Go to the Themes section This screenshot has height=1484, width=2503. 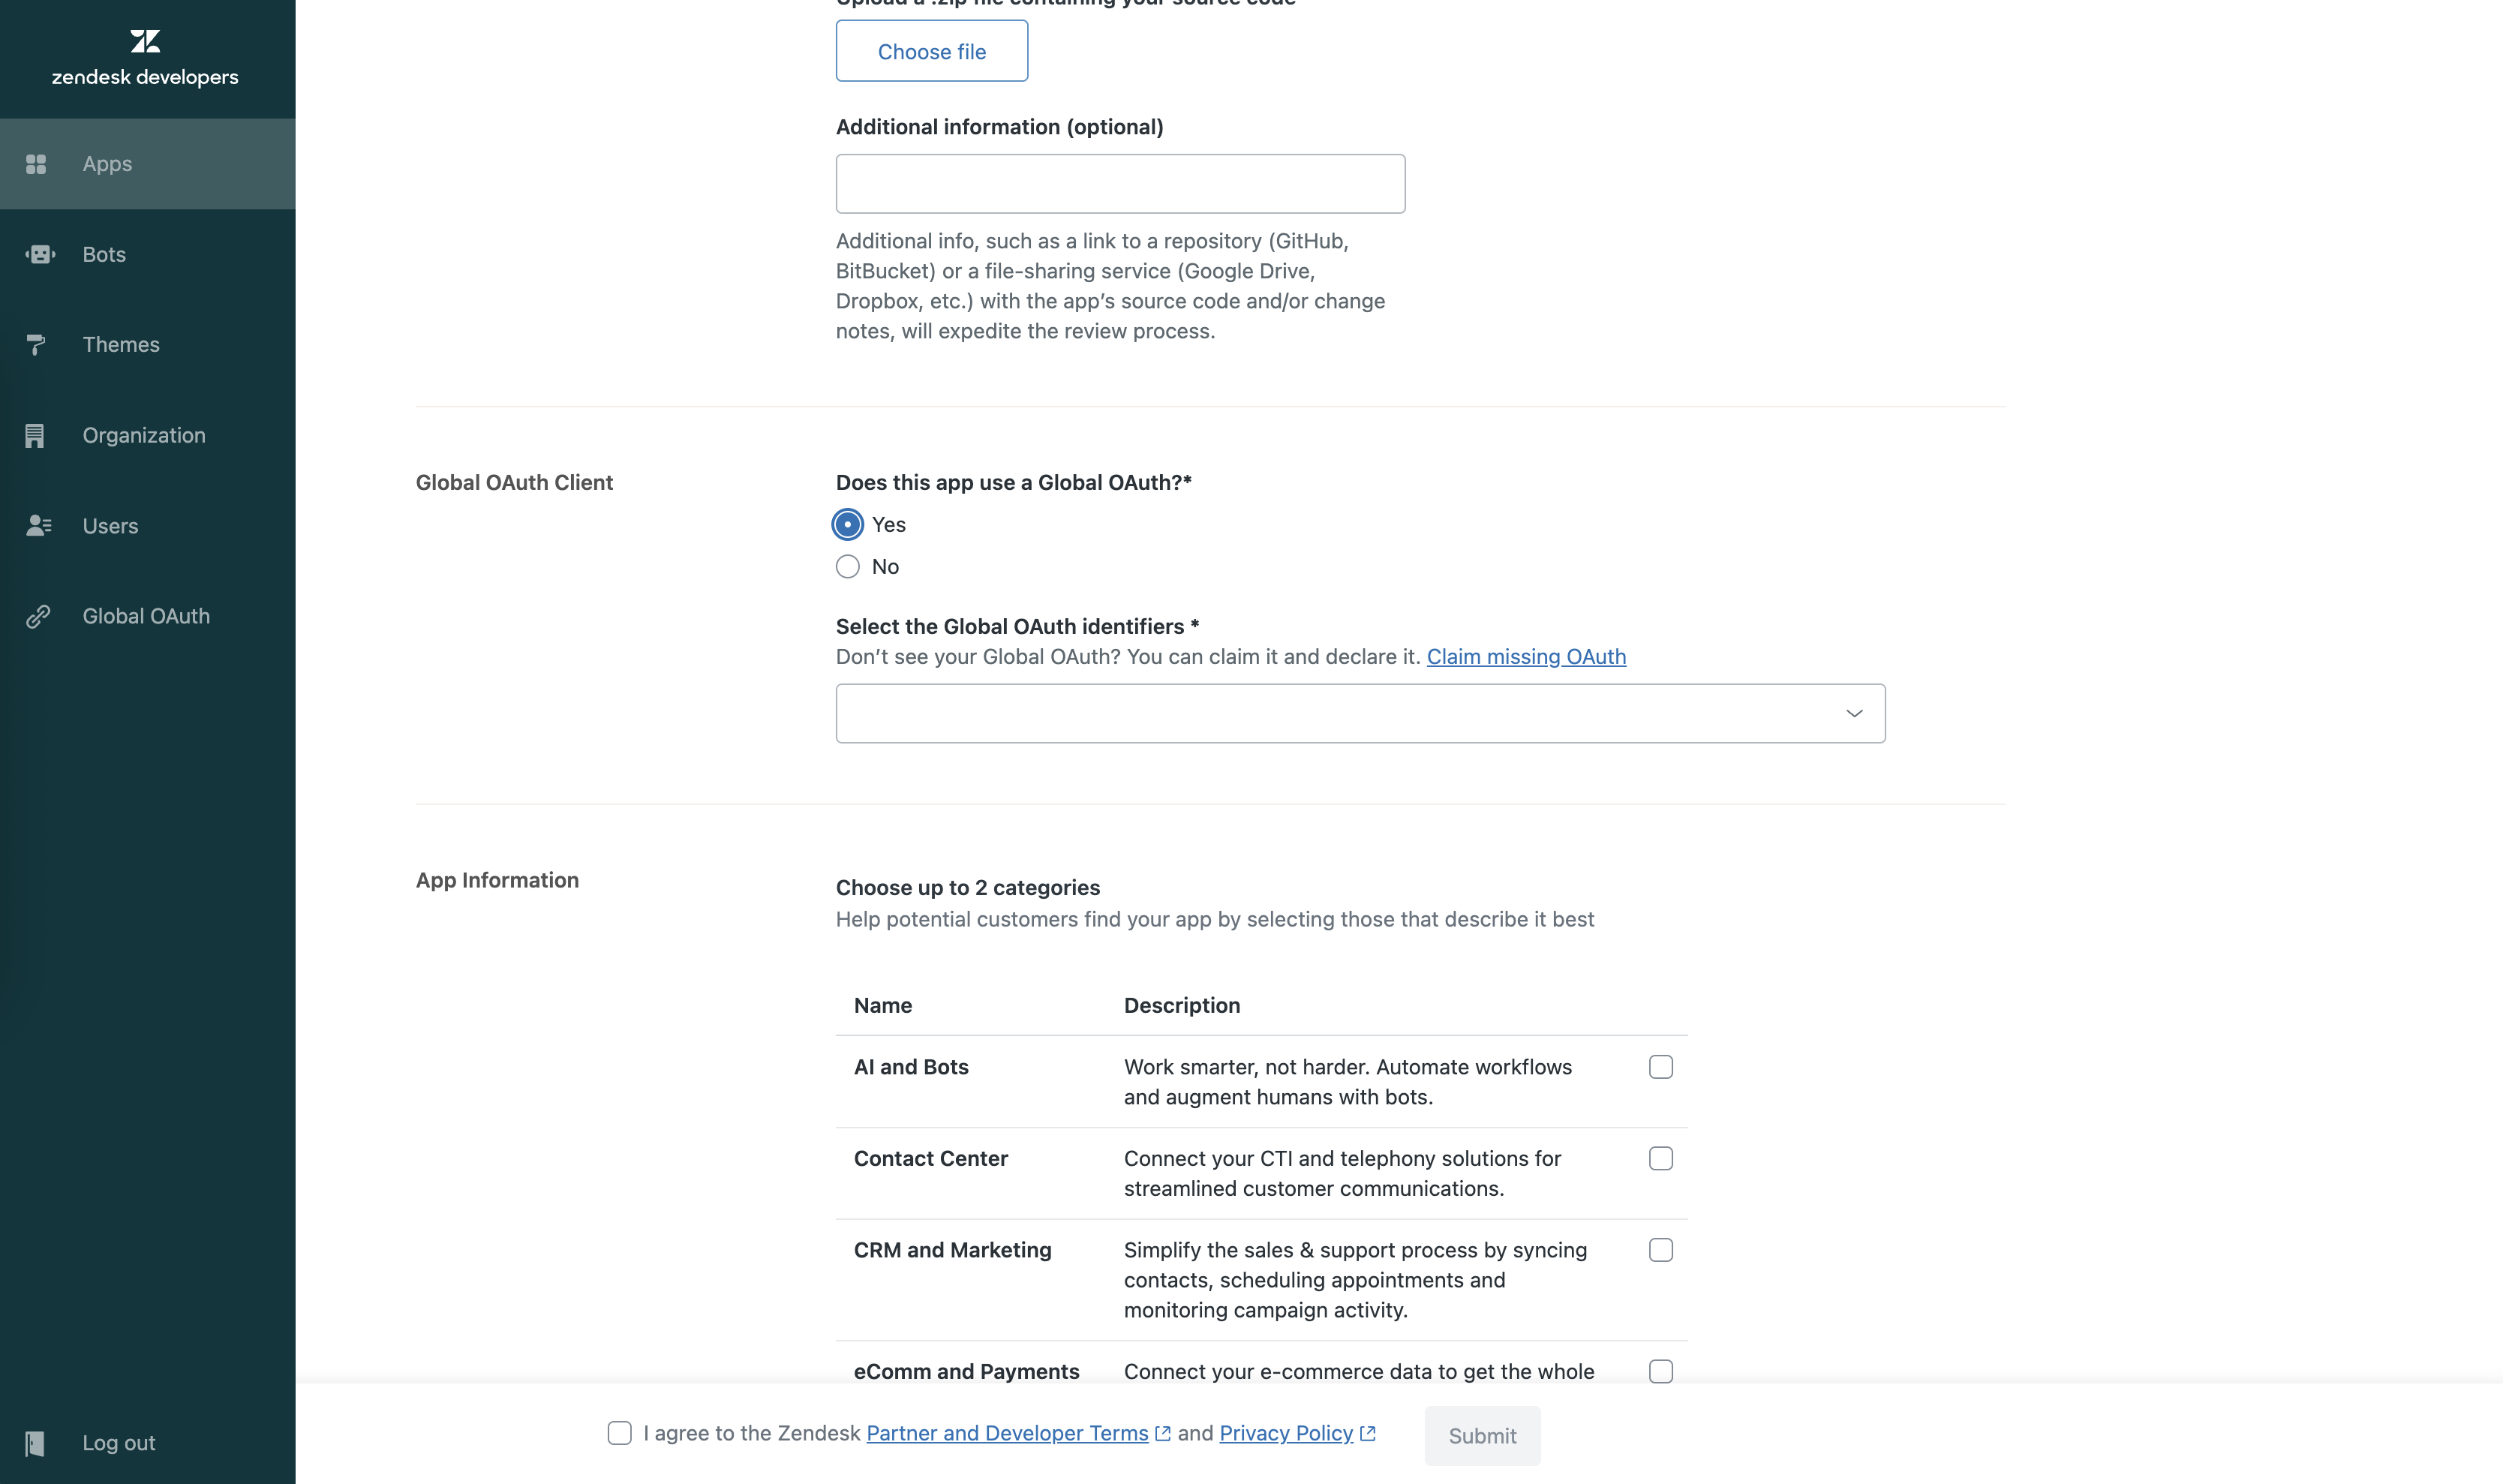click(121, 345)
